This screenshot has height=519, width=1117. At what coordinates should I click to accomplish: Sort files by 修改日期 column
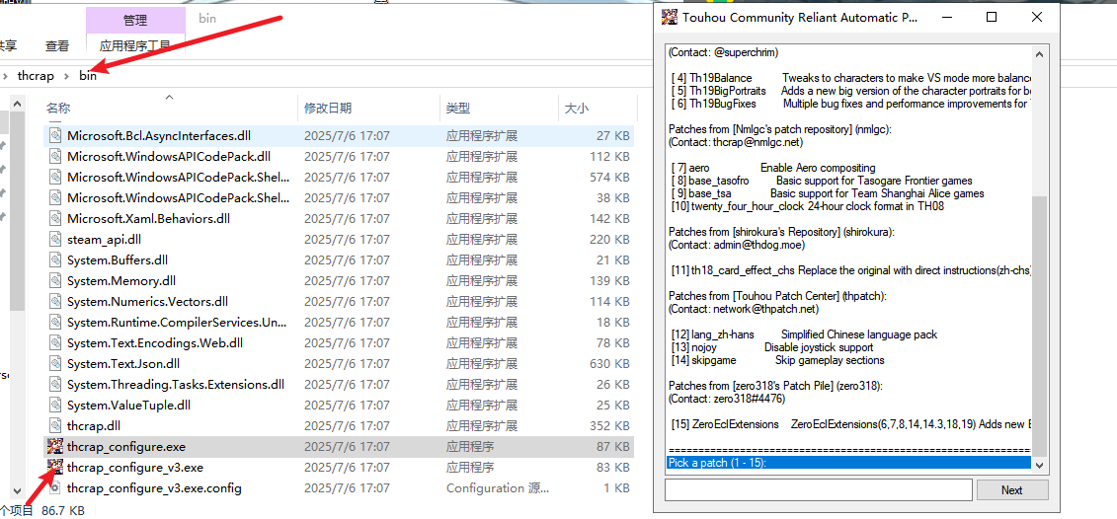coord(328,109)
